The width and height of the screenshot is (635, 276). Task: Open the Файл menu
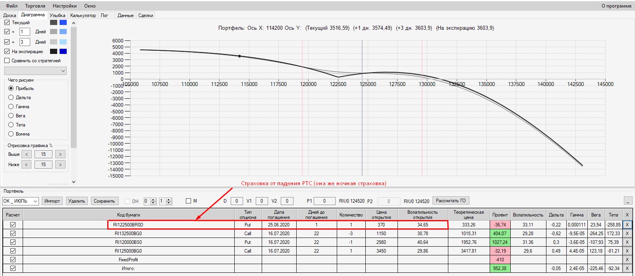pos(12,6)
